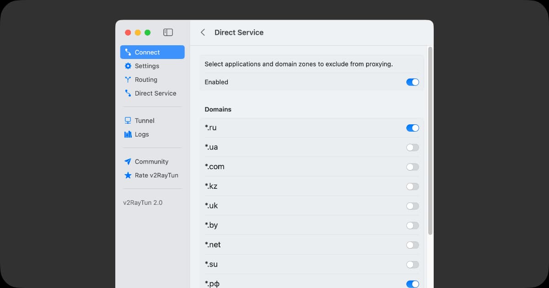Disable the Enabled switch

click(412, 82)
